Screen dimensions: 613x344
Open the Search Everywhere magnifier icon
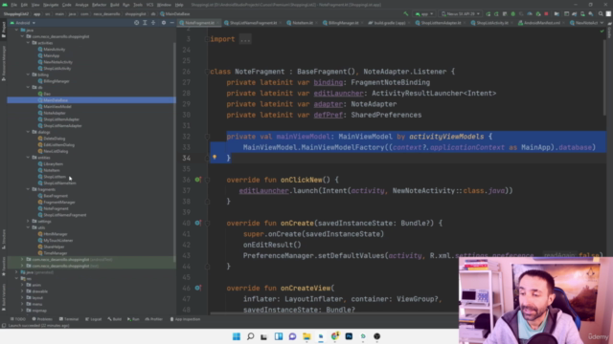[601, 13]
